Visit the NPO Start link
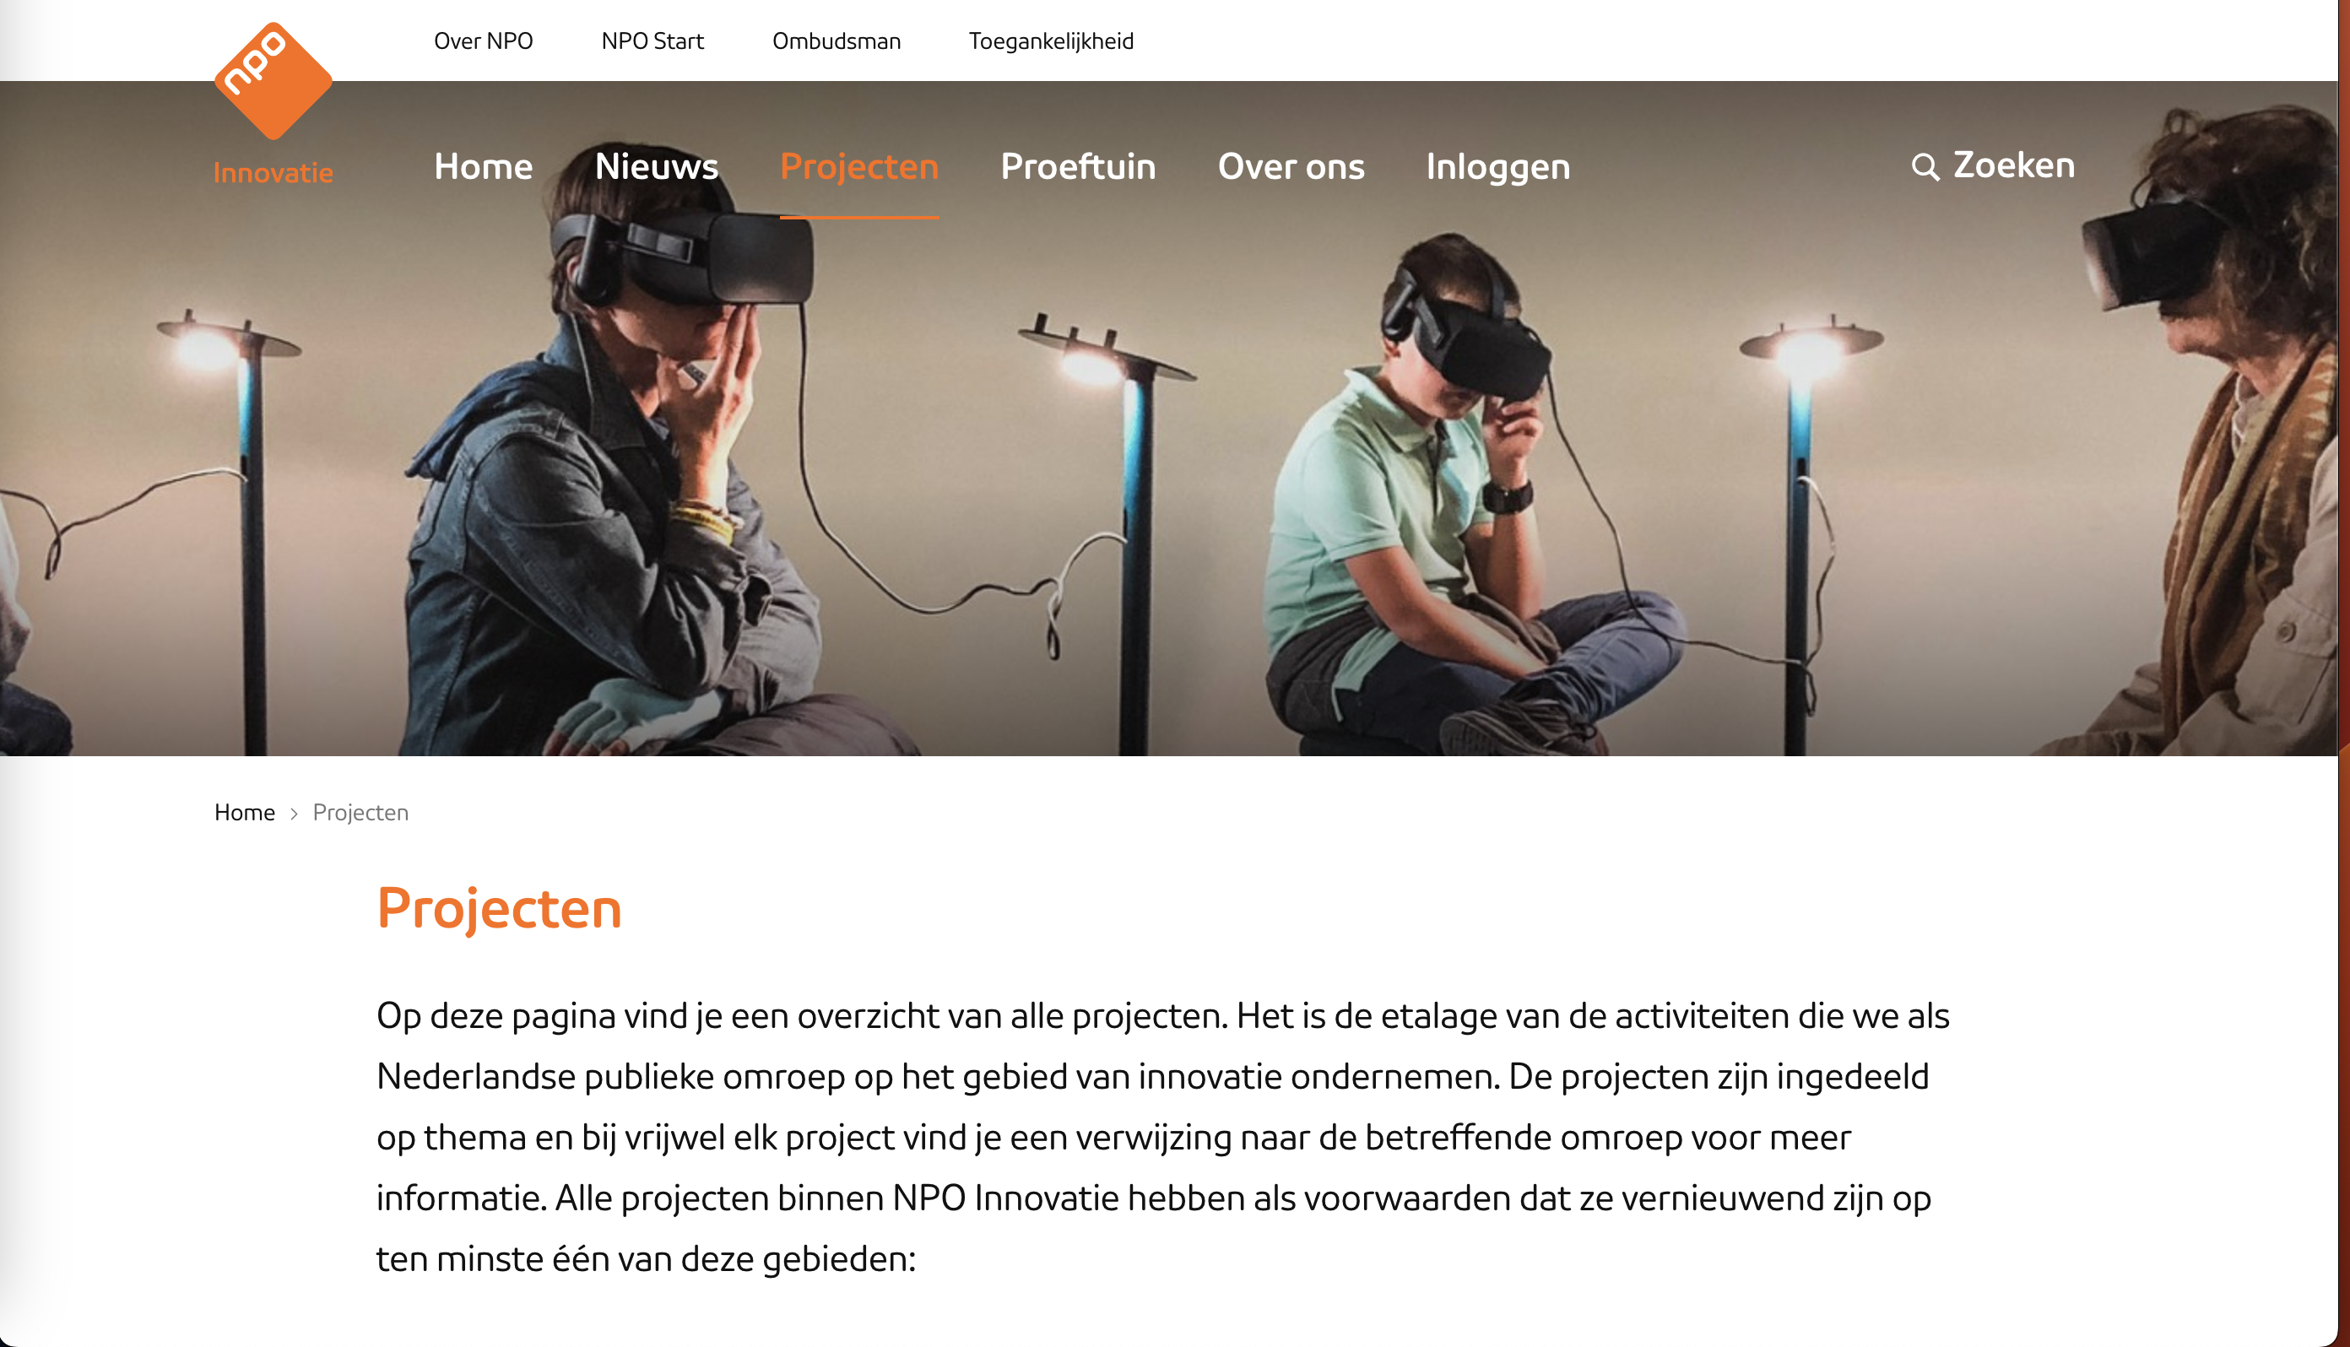Image resolution: width=2350 pixels, height=1347 pixels. 652,41
